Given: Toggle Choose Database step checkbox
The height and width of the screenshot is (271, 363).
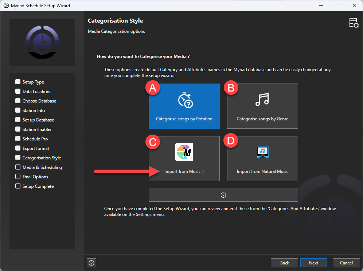Looking at the screenshot, I should (x=18, y=101).
